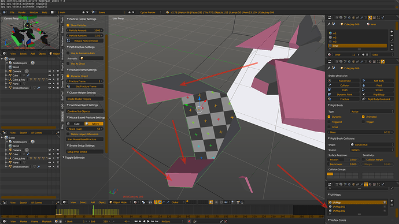Enable Soft Body physics
Image resolution: width=399 pixels, height=224 pixels.
378,81
